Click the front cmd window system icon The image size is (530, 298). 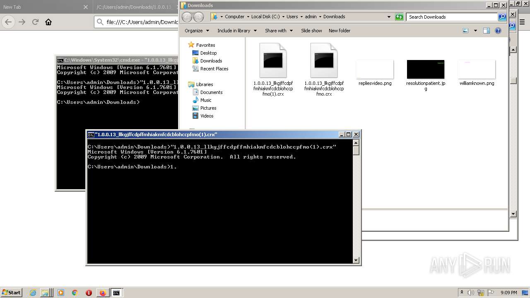click(x=91, y=135)
